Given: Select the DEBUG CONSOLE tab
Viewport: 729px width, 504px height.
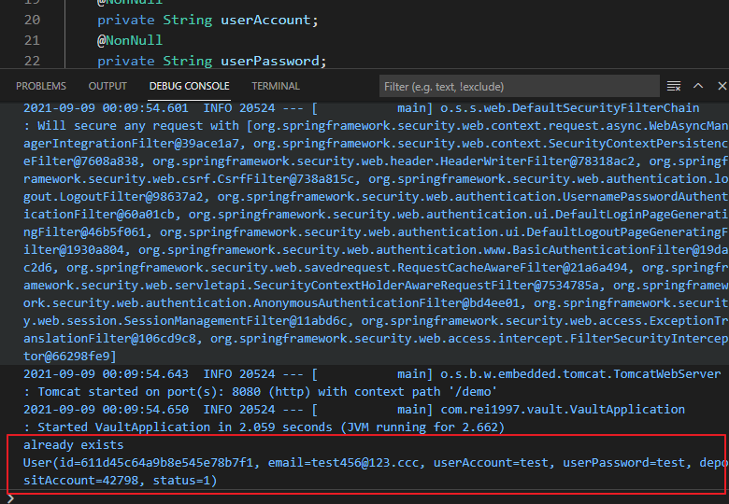Looking at the screenshot, I should tap(189, 86).
